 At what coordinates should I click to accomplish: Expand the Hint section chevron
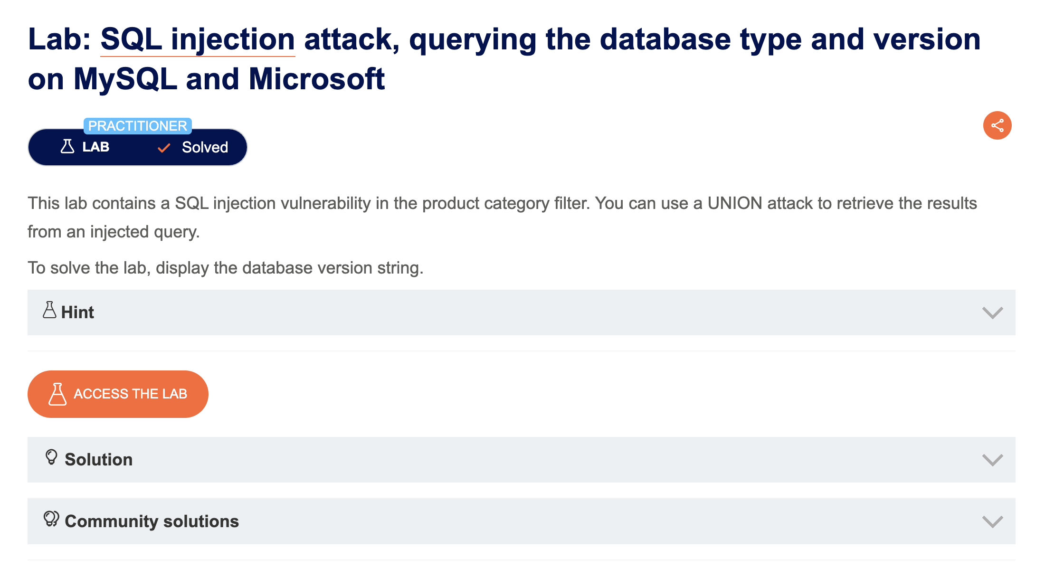992,313
